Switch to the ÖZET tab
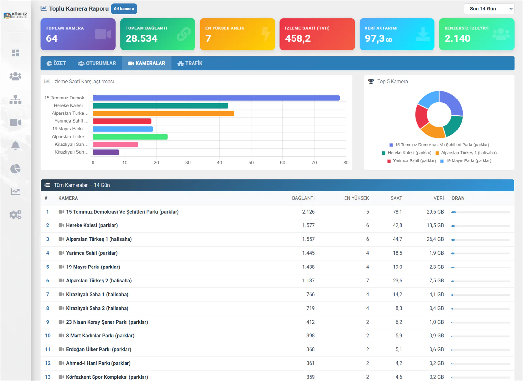 click(x=56, y=63)
